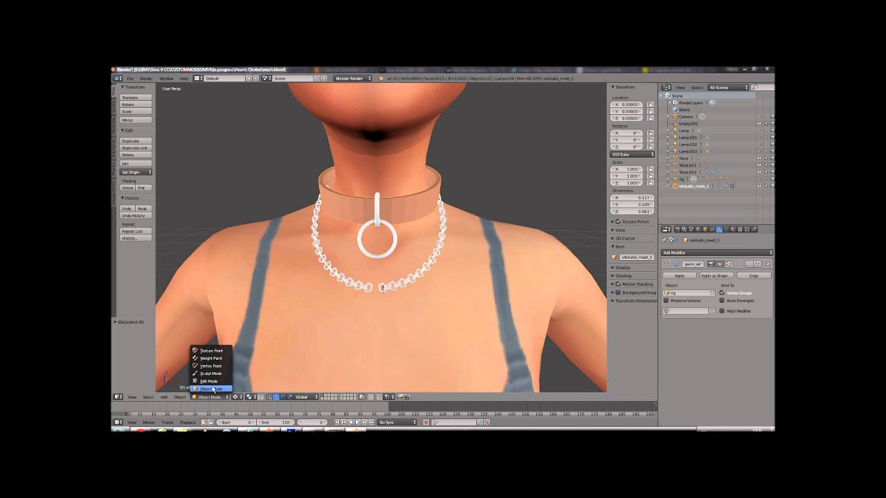Click the Dimensions Z value field
Screen dimensions: 886x498
point(631,212)
